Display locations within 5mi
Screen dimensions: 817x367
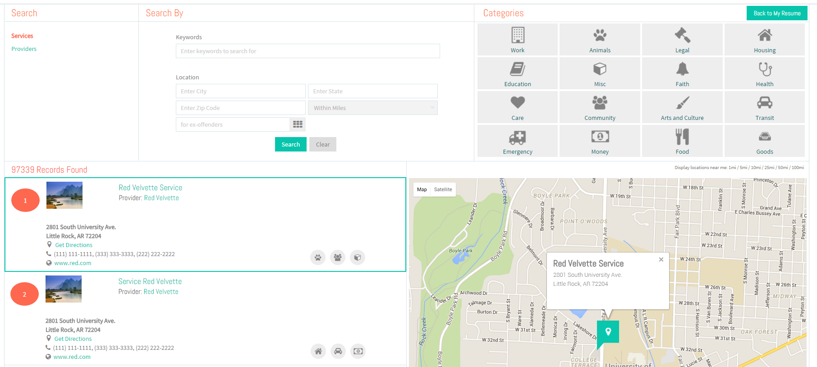(x=744, y=167)
